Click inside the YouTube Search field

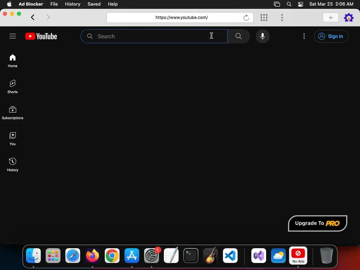coord(154,36)
